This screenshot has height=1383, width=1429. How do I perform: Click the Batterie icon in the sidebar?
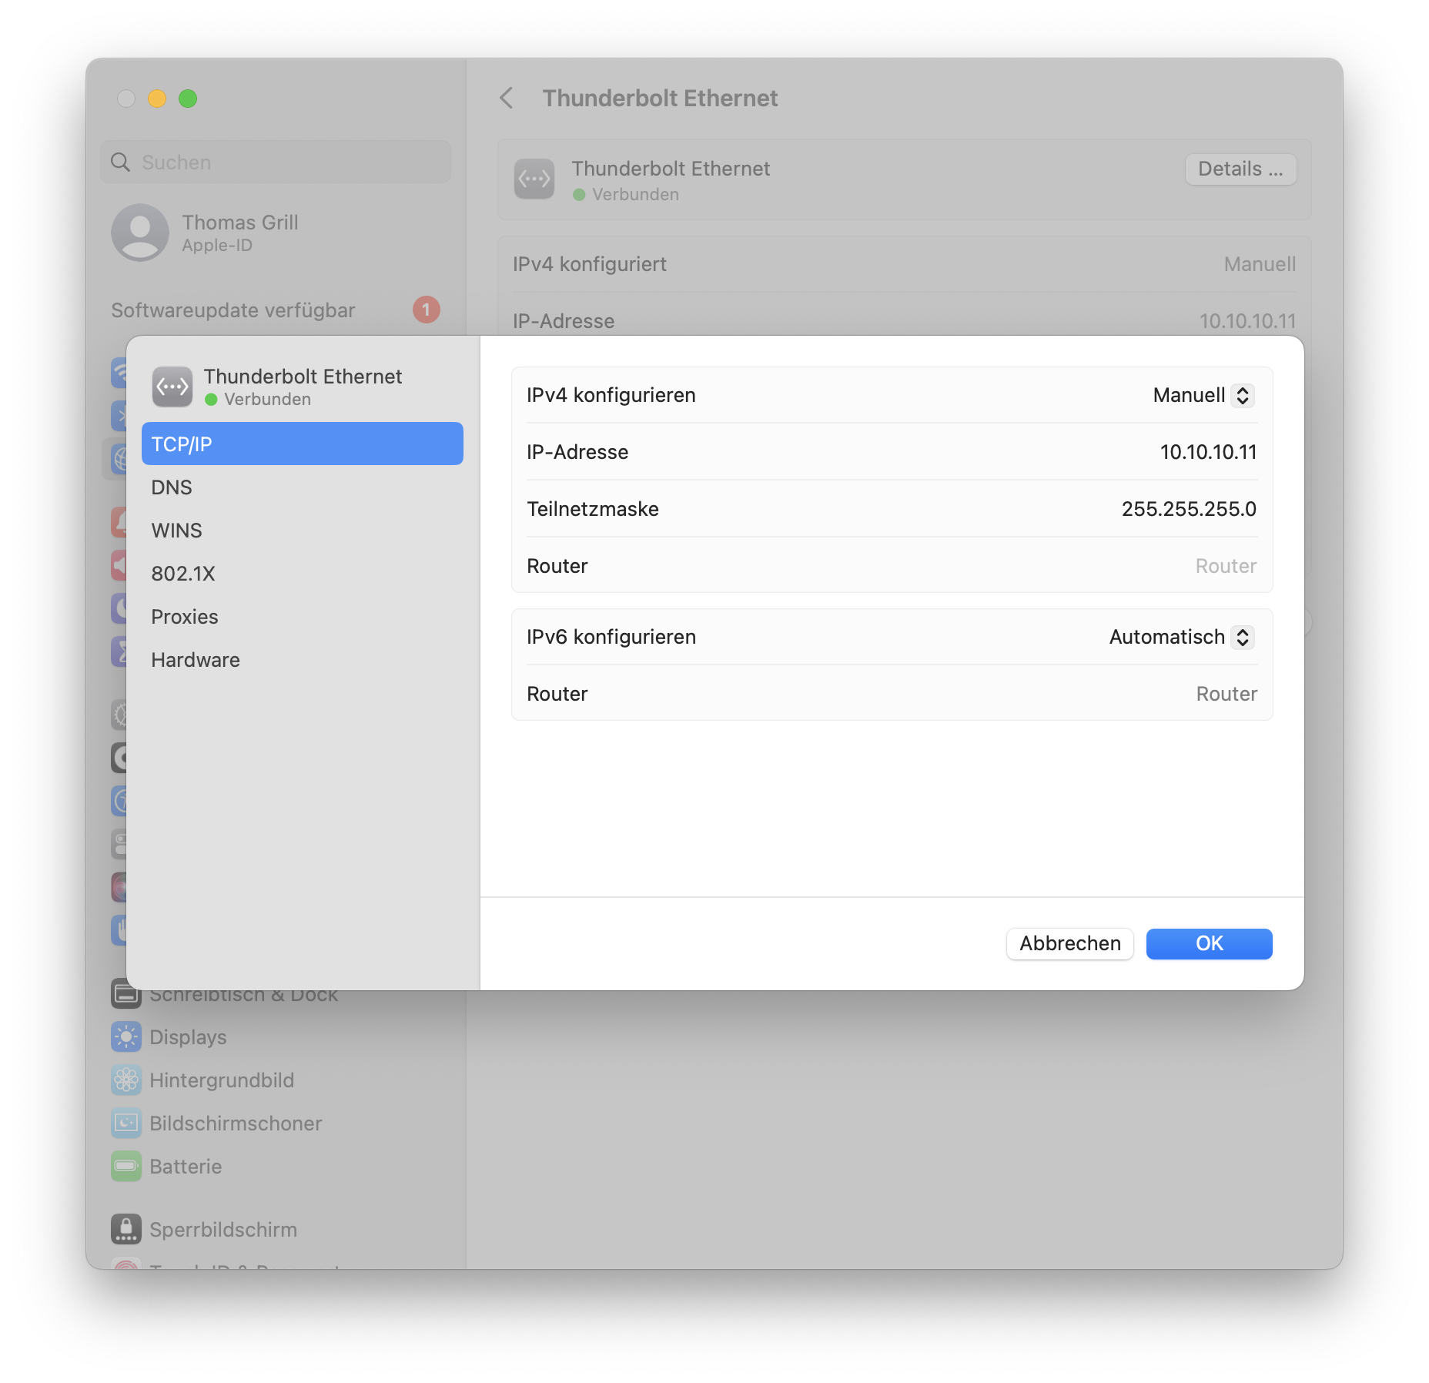[127, 1167]
